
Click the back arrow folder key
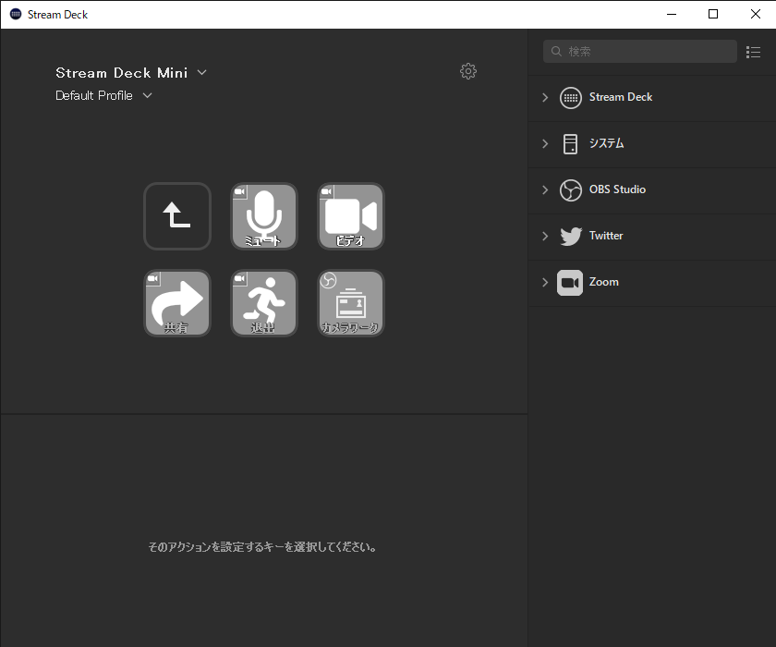[177, 216]
